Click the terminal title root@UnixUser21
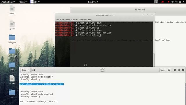This screenshot has height=105, width=186. pyautogui.click(x=105, y=15)
